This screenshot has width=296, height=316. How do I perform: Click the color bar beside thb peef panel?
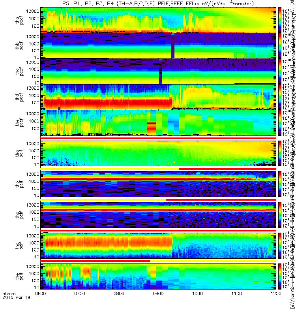pos(280,46)
